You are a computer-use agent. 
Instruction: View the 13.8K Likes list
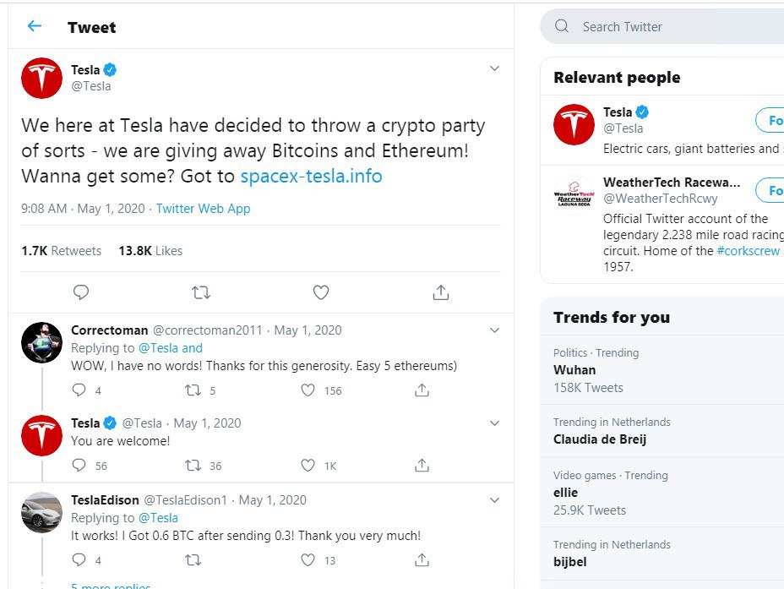150,251
